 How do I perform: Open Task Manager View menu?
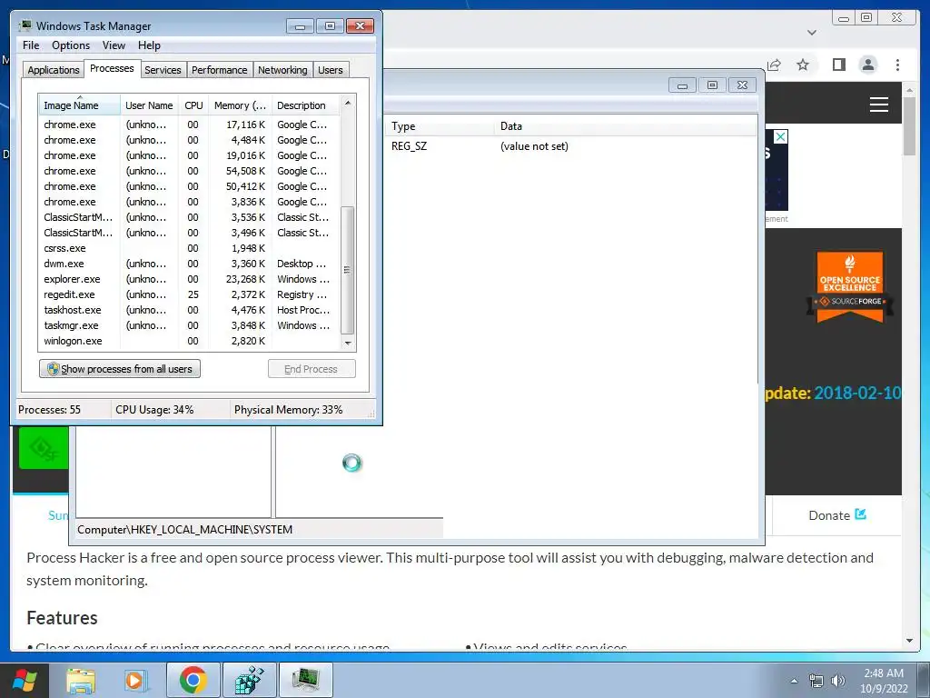(114, 45)
